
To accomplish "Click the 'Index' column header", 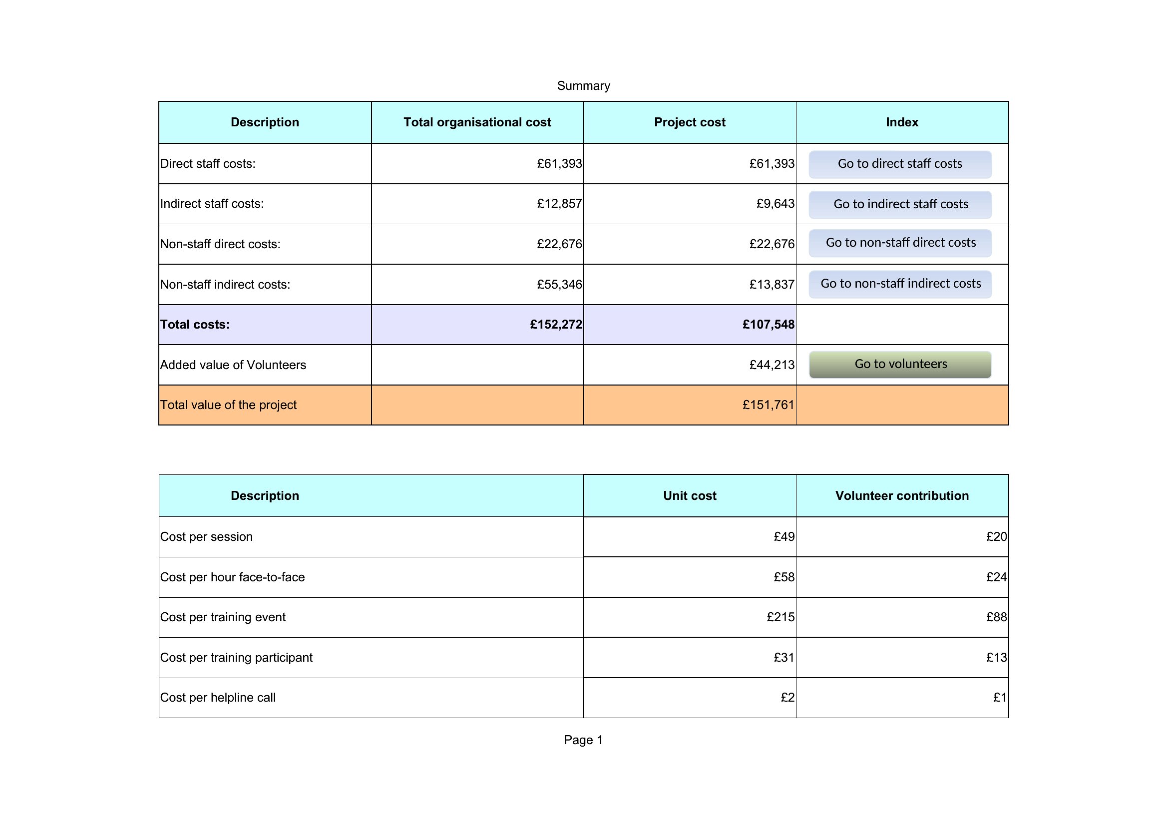I will [x=902, y=122].
